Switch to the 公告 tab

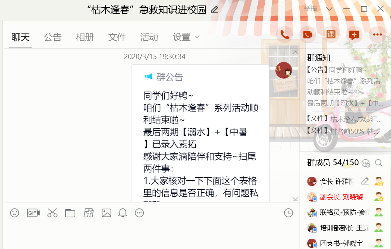coord(53,37)
